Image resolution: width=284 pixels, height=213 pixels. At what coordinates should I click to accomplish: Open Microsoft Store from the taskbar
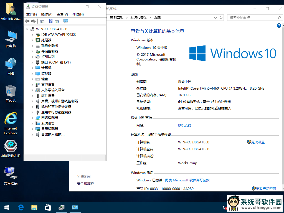point(48,207)
